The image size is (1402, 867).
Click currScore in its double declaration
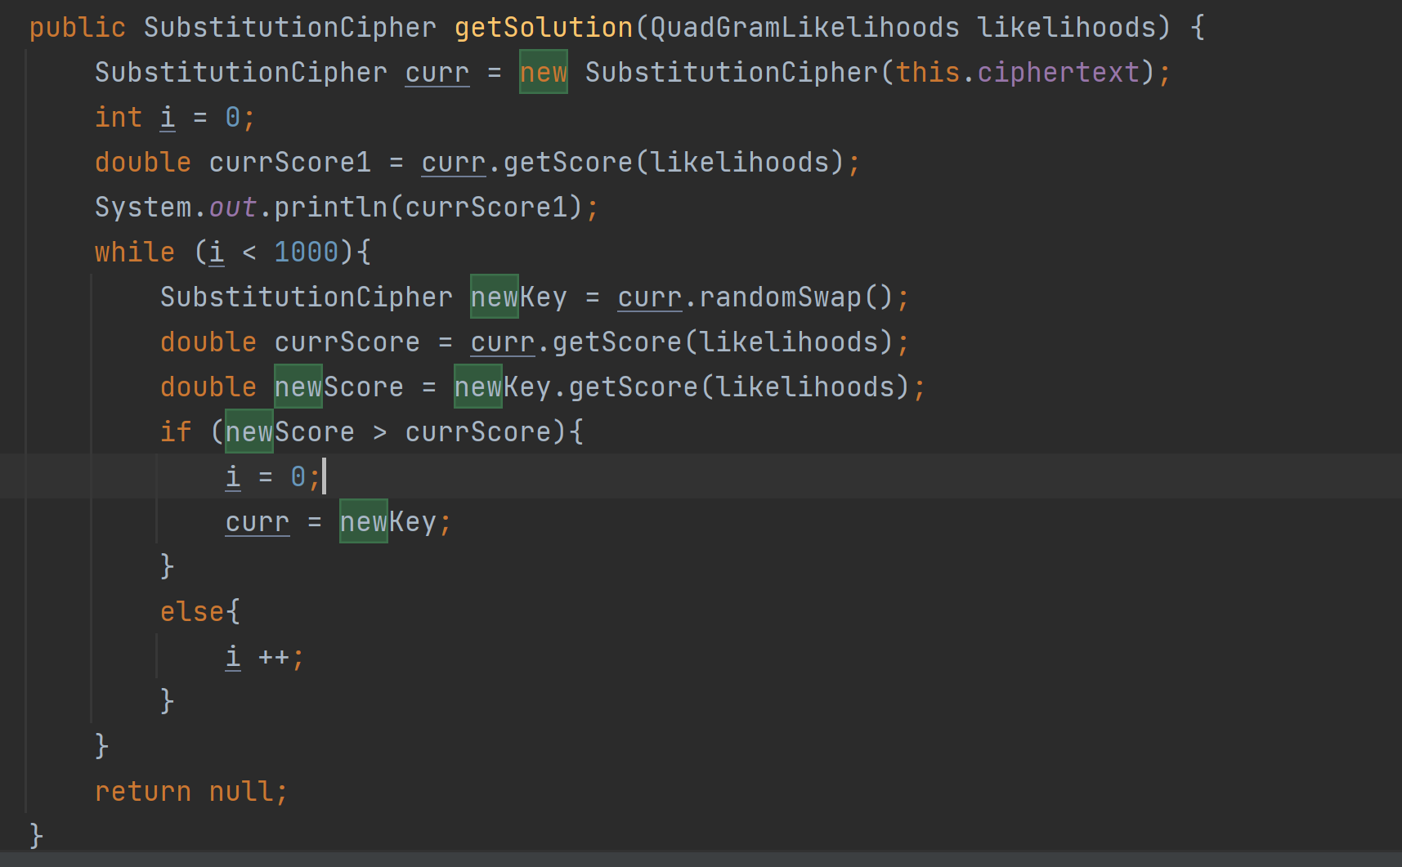click(x=347, y=342)
